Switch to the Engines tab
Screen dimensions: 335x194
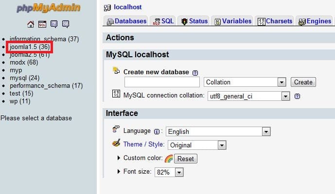tap(315, 21)
